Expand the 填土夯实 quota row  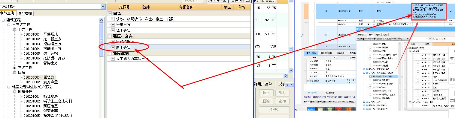point(113,30)
